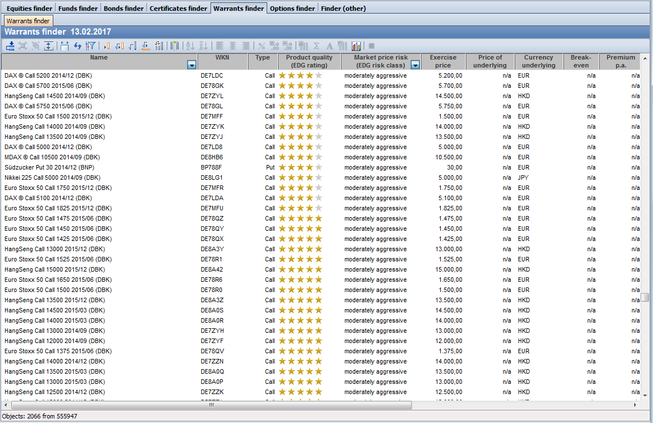Screen dimensions: 653x423
Task: Click the Product quality column header
Action: (309, 61)
